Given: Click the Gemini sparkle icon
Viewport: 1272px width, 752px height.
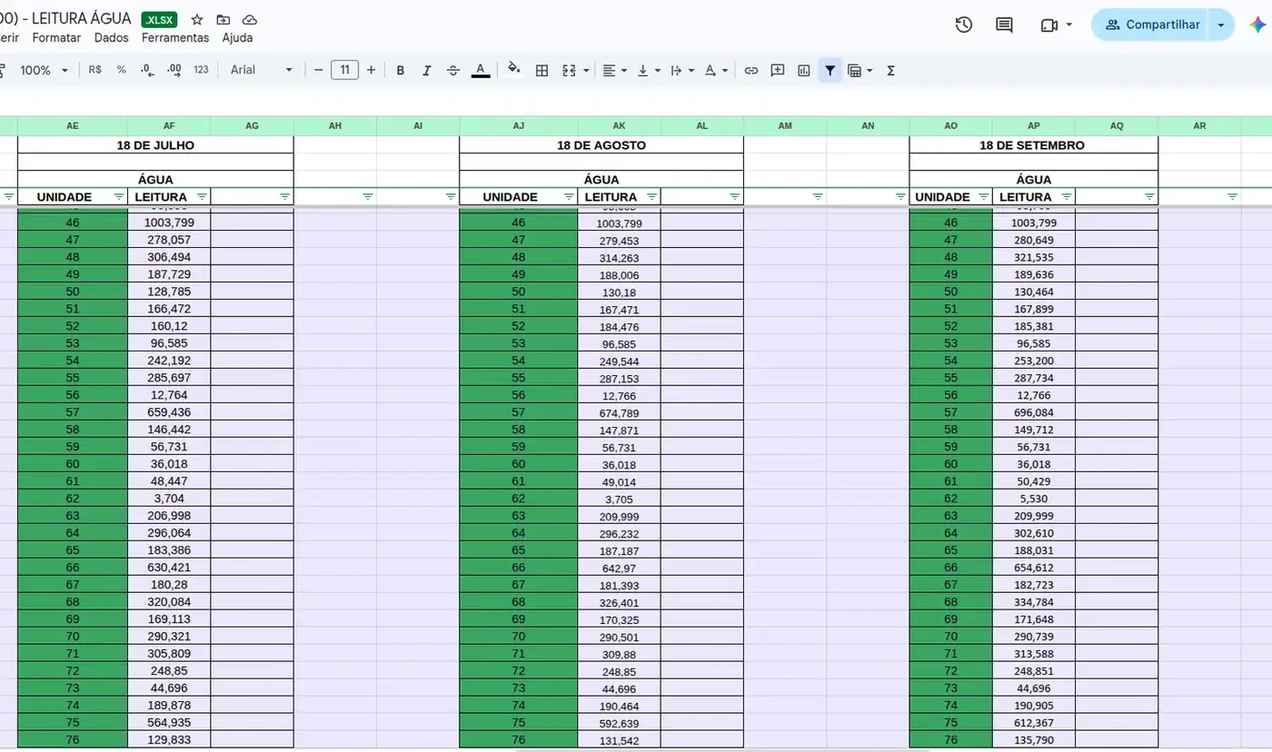Looking at the screenshot, I should point(1257,25).
